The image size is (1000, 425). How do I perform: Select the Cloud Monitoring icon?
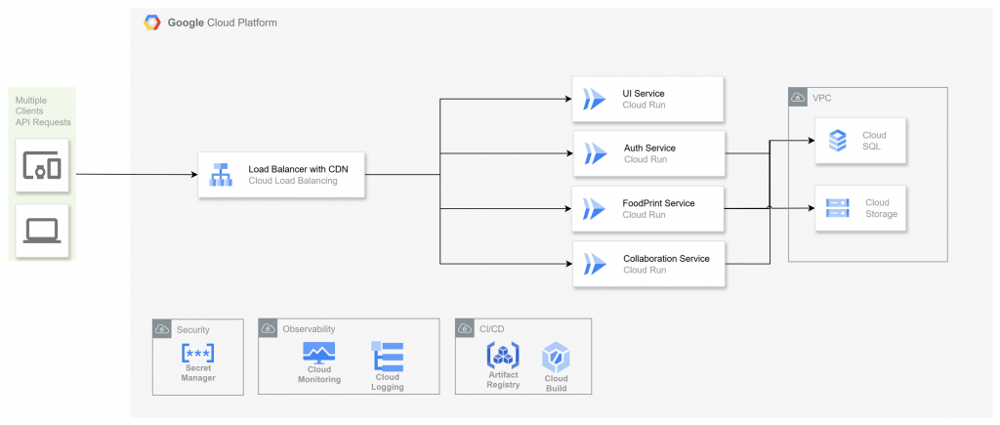[x=319, y=353]
